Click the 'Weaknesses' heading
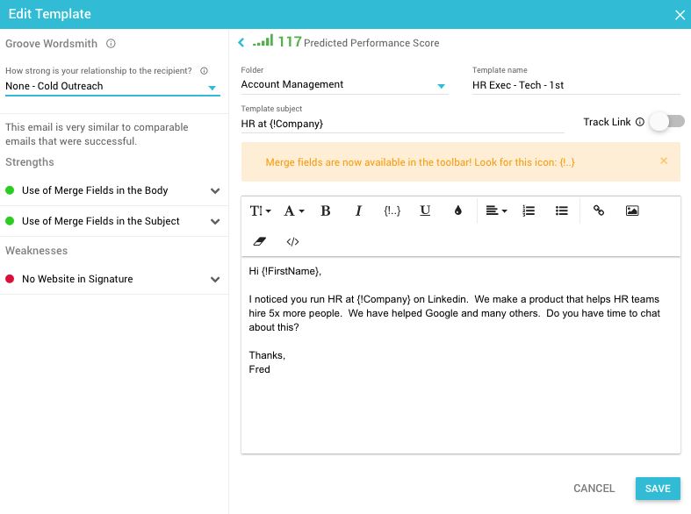 pyautogui.click(x=37, y=251)
